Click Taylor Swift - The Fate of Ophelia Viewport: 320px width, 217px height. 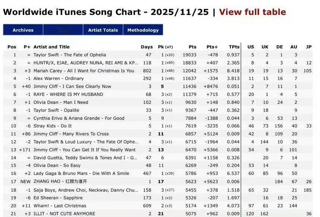click(70, 55)
